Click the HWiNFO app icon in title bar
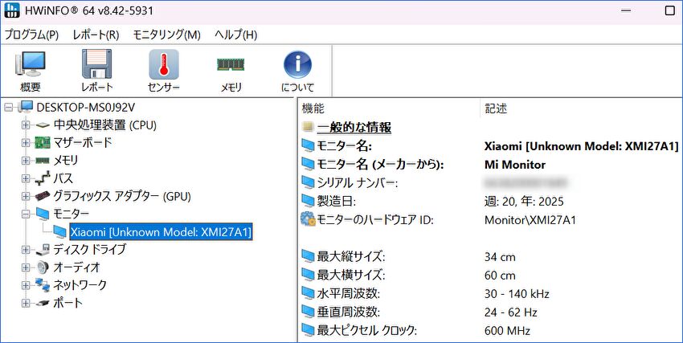The image size is (683, 343). (x=12, y=10)
